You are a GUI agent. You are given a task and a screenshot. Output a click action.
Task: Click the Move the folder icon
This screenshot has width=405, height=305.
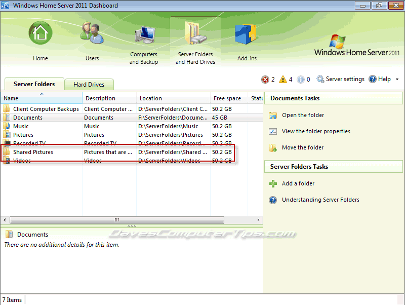coord(273,148)
